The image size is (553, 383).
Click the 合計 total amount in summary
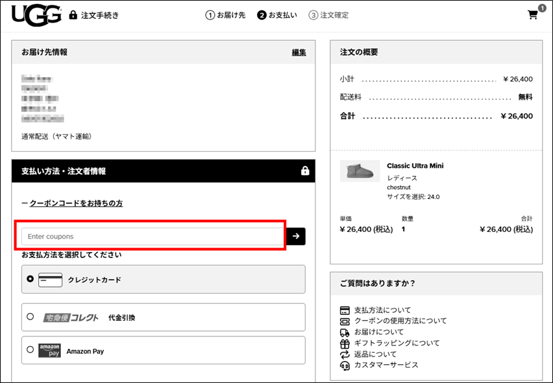517,116
